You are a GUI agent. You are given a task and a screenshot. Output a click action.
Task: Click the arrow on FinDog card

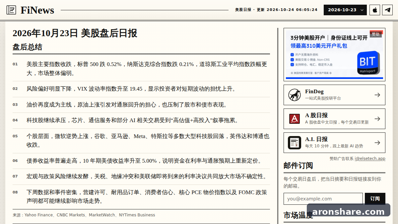[377, 95]
